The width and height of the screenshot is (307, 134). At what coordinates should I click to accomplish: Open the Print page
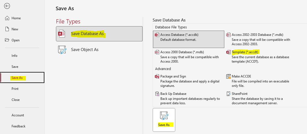[x=22, y=89]
